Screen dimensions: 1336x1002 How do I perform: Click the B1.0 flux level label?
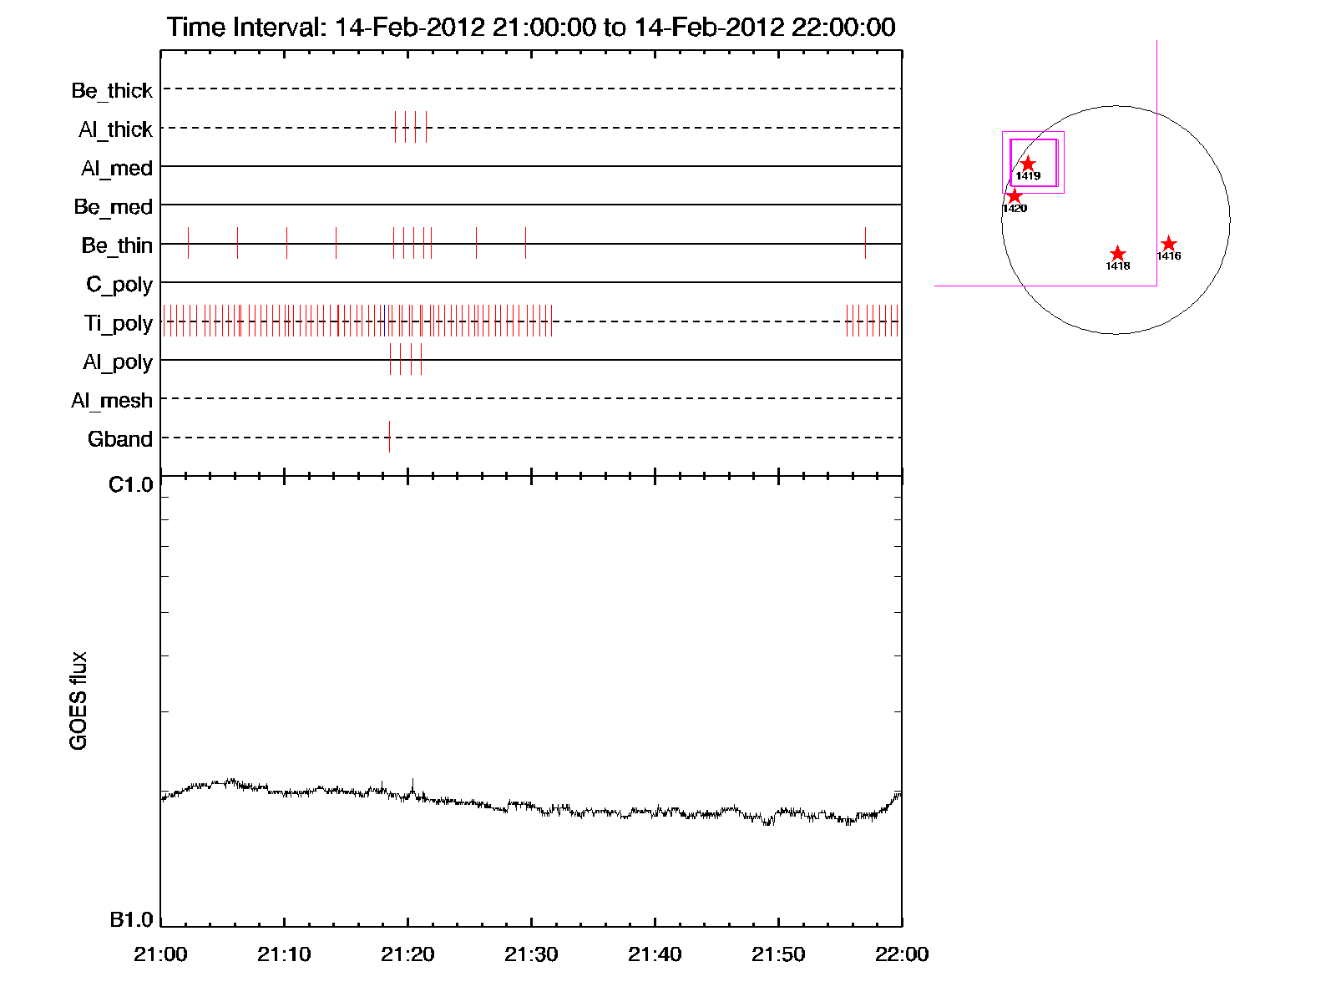(131, 920)
